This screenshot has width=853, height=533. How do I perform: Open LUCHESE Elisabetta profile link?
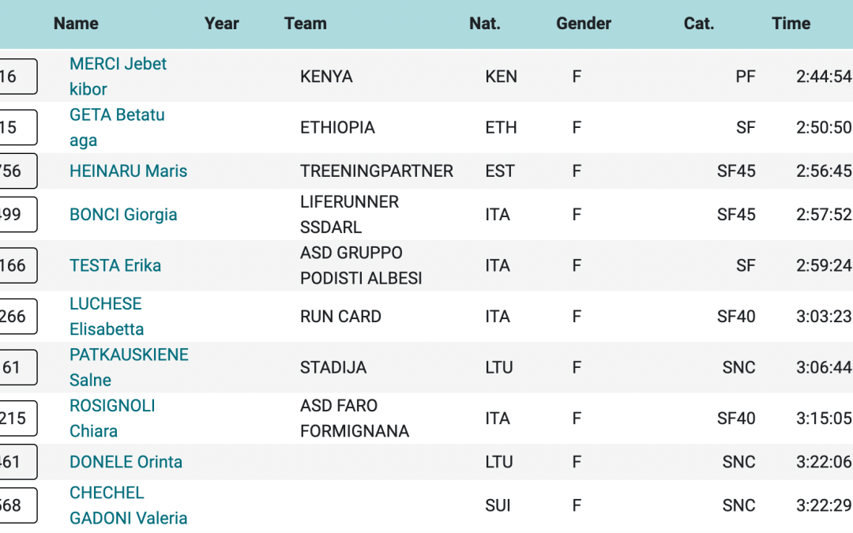point(107,317)
